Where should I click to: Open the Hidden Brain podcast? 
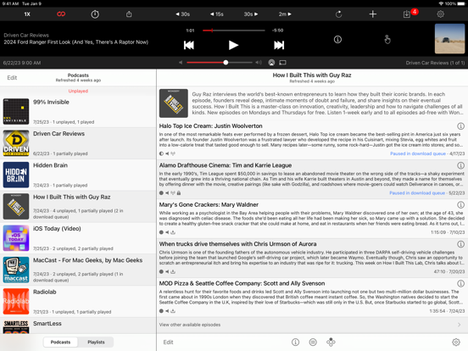point(78,175)
